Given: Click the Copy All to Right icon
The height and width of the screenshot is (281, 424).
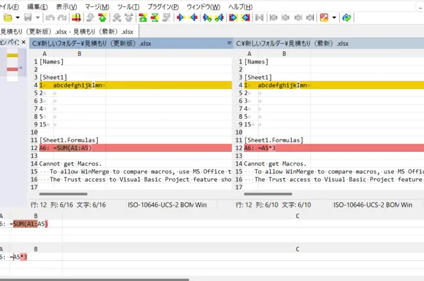Looking at the screenshot, I should 233,18.
